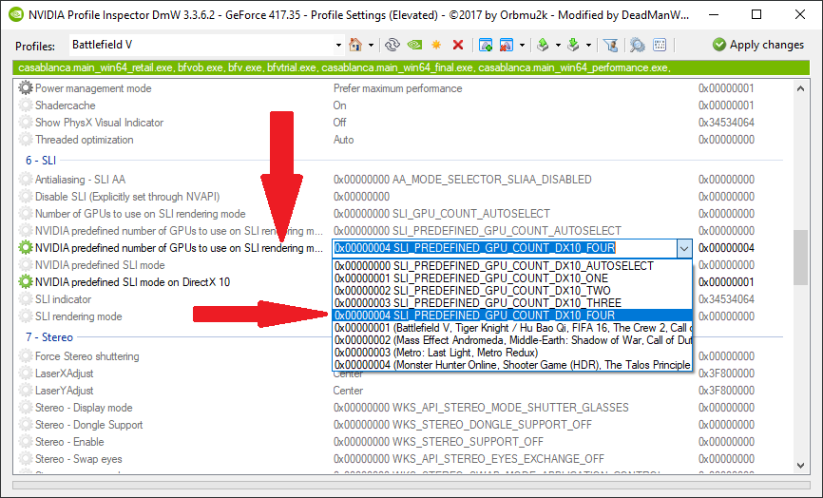The image size is (823, 498).
Task: Click the gear icon beside Power management mode
Action: pyautogui.click(x=26, y=88)
